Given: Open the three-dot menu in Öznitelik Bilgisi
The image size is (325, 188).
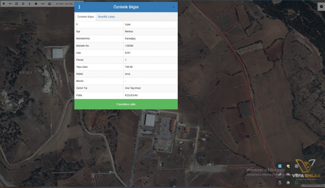Looking at the screenshot, I should pyautogui.click(x=79, y=7).
